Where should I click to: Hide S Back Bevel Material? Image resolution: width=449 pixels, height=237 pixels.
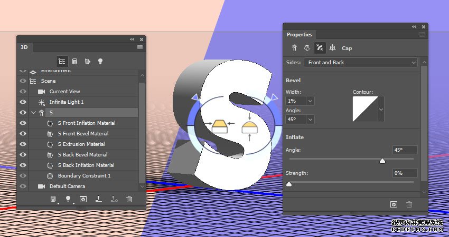[23, 154]
